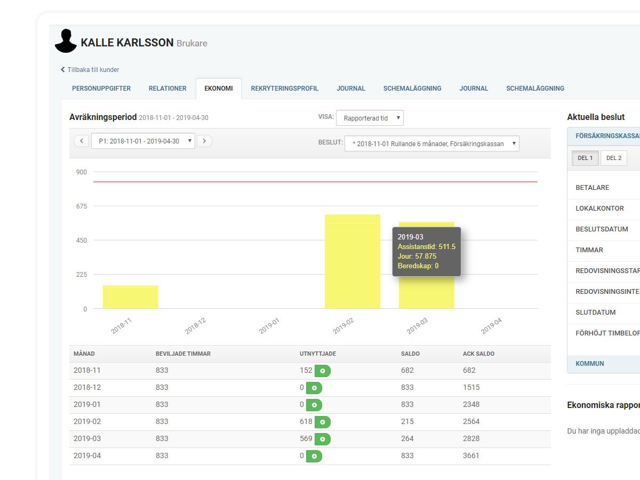
Task: Select the DEL 1 toggle button
Action: pyautogui.click(x=585, y=158)
